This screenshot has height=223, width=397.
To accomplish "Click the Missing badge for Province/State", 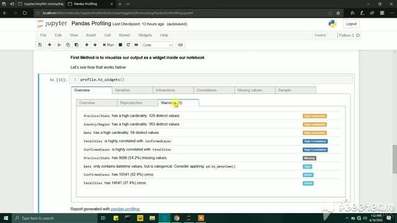I will [310, 158].
